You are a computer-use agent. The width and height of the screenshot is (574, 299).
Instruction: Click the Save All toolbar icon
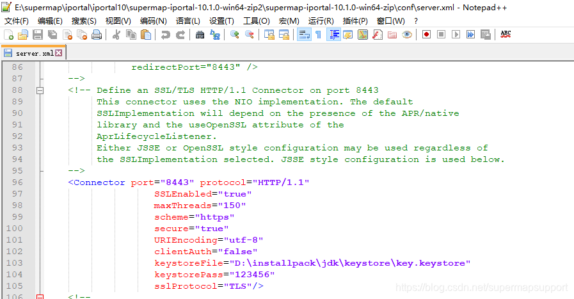point(52,35)
